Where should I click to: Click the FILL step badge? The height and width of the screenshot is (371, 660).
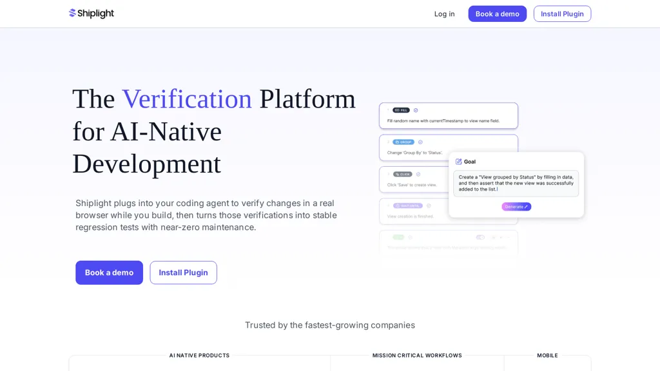click(x=401, y=110)
